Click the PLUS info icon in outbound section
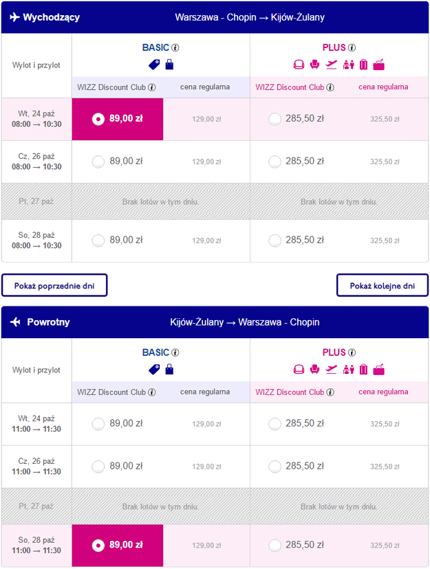430x569 pixels. 352,48
